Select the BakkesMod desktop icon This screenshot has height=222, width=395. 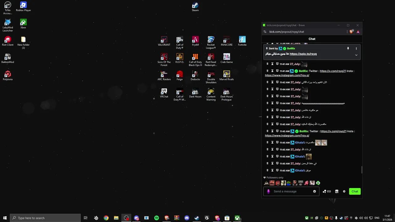tap(8, 59)
